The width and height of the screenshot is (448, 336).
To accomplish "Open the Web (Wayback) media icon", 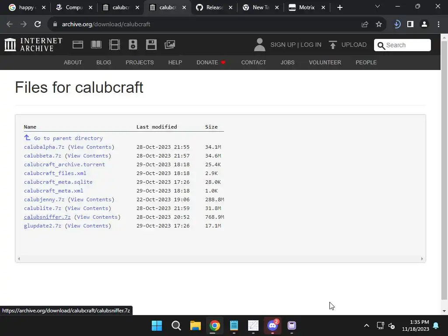I will click(x=78, y=45).
